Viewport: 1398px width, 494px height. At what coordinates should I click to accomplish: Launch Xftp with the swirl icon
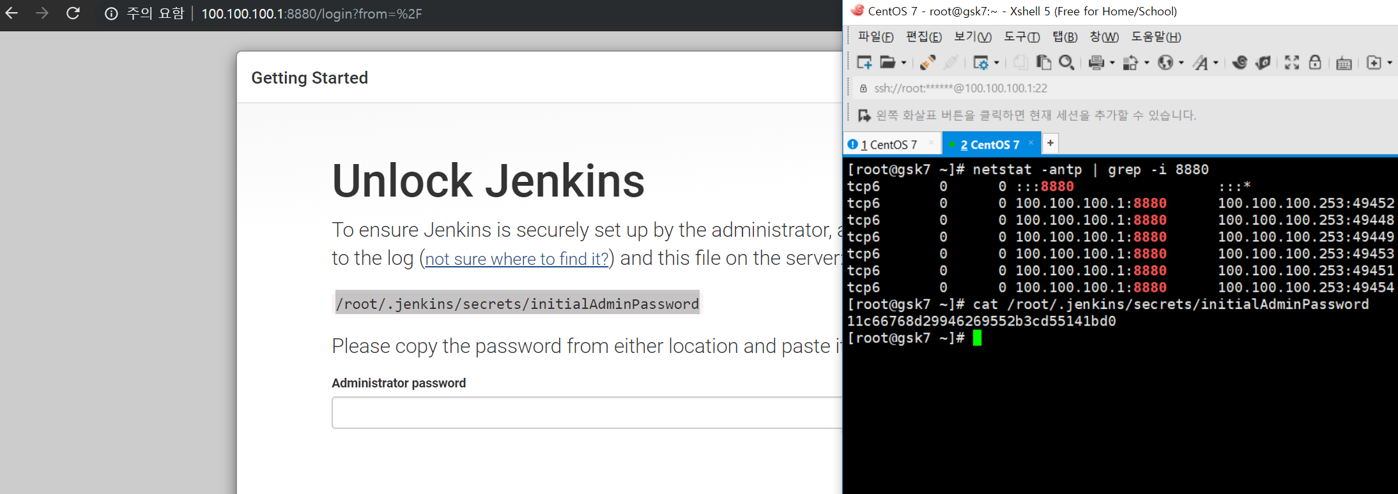(1240, 63)
